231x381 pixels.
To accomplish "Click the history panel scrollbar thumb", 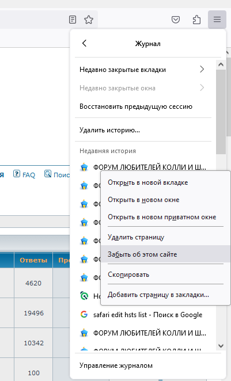I will 221,112.
